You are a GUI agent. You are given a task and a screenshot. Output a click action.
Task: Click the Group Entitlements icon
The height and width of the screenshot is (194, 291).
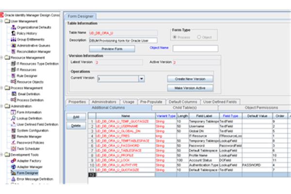14,39
